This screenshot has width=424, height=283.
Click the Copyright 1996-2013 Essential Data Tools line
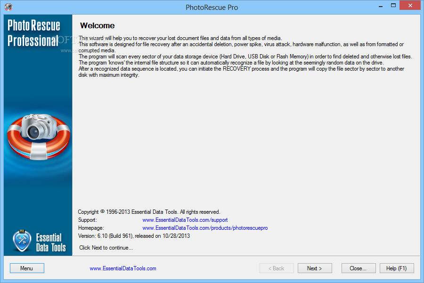[x=149, y=212]
